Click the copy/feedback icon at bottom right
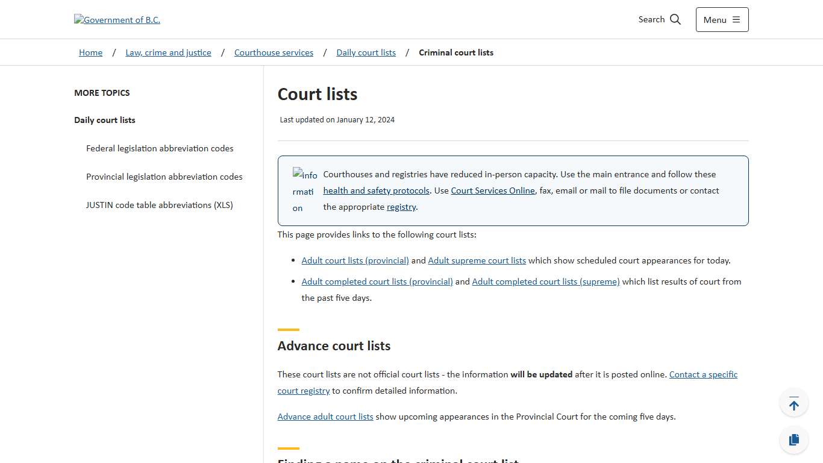 pyautogui.click(x=793, y=439)
